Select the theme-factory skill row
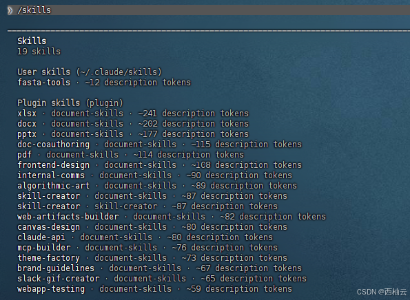 click(x=152, y=258)
